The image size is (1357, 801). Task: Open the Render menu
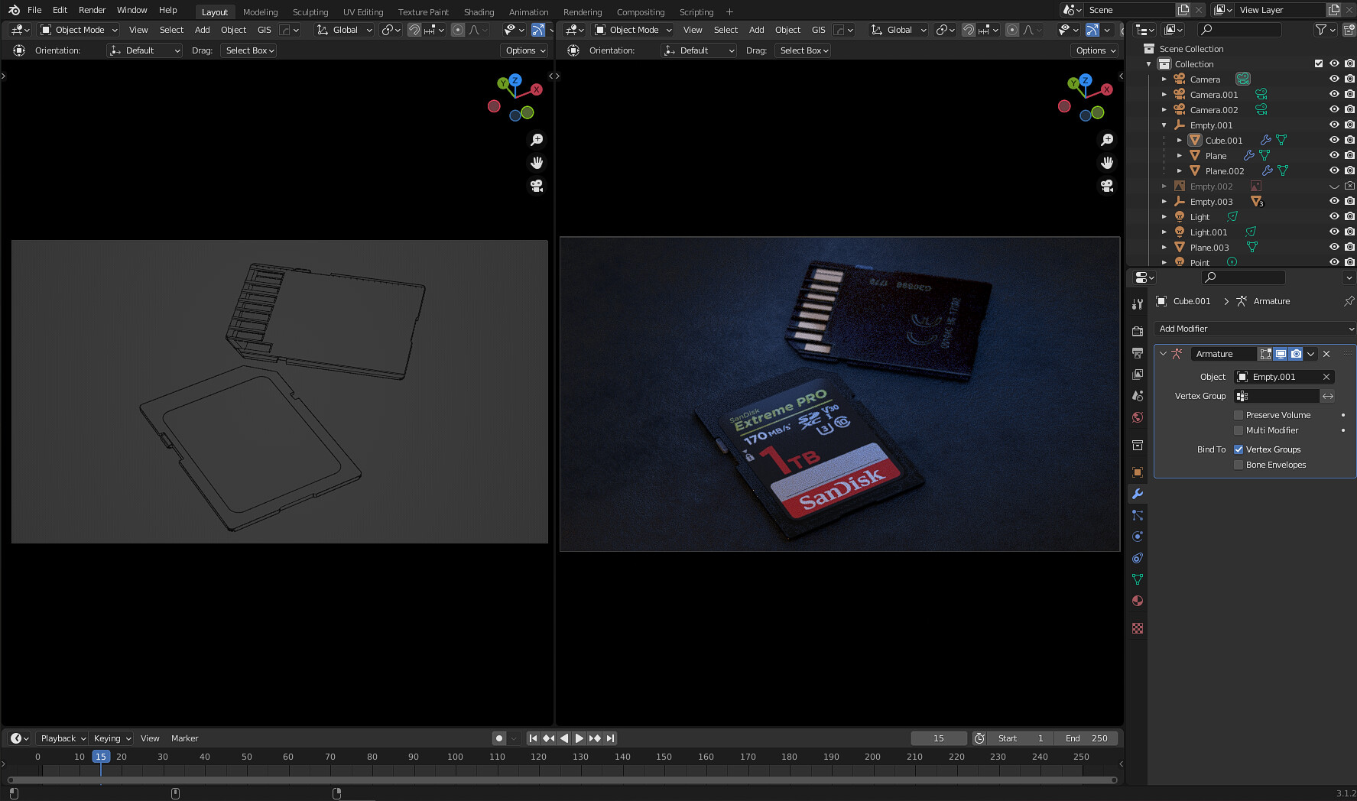[93, 10]
